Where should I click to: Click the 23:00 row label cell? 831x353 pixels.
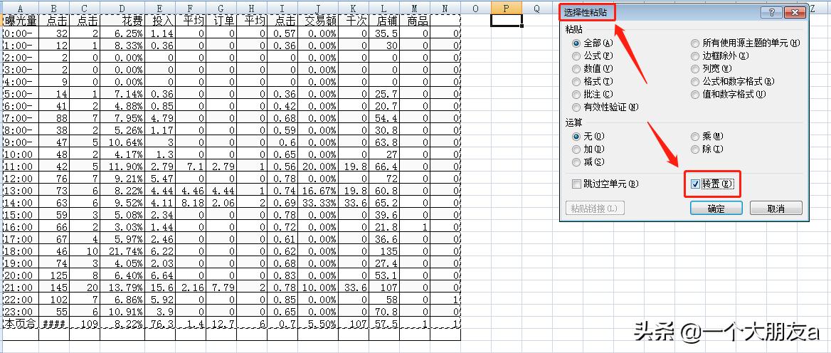(20, 312)
